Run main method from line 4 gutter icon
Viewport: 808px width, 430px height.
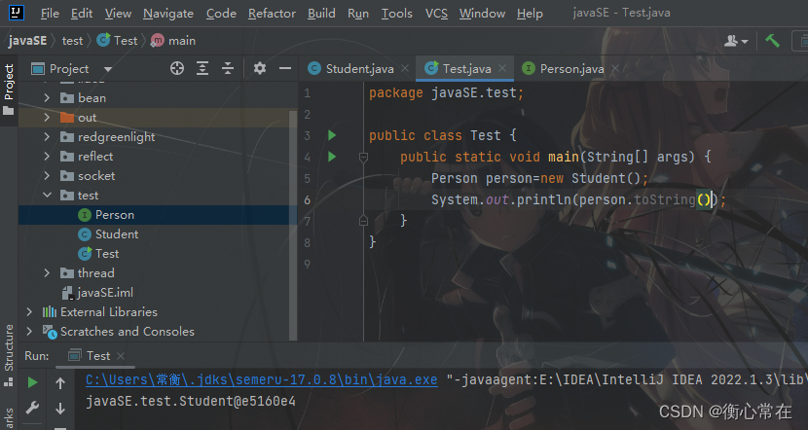332,157
